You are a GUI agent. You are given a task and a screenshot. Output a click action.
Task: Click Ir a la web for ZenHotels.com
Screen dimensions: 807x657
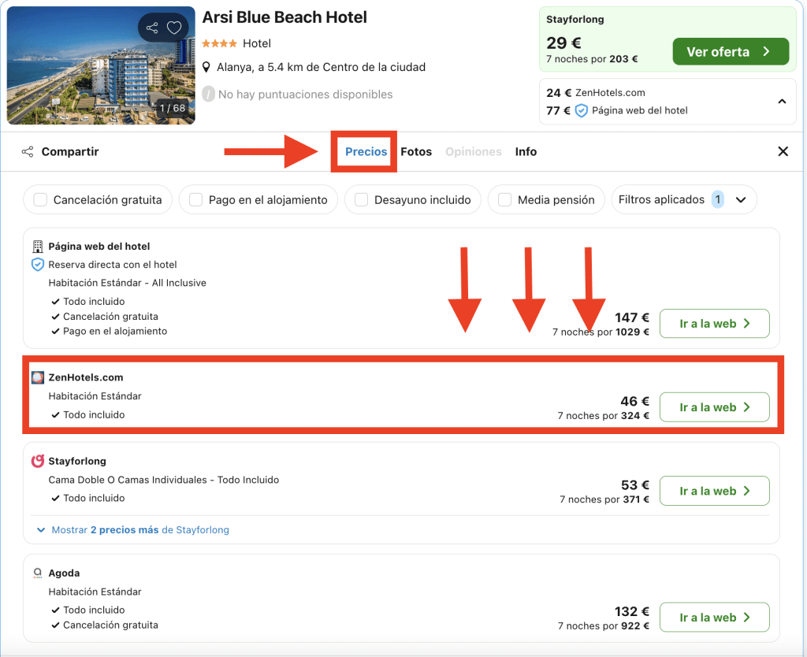tap(714, 407)
